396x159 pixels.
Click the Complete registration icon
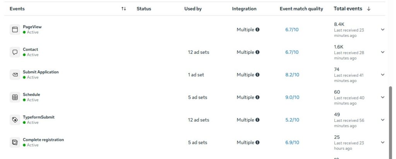(15, 142)
